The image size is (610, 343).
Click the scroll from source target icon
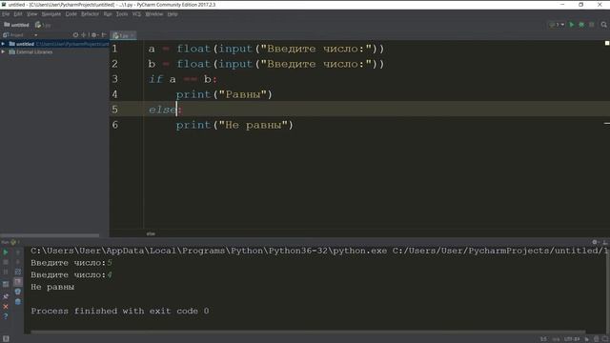click(75, 35)
